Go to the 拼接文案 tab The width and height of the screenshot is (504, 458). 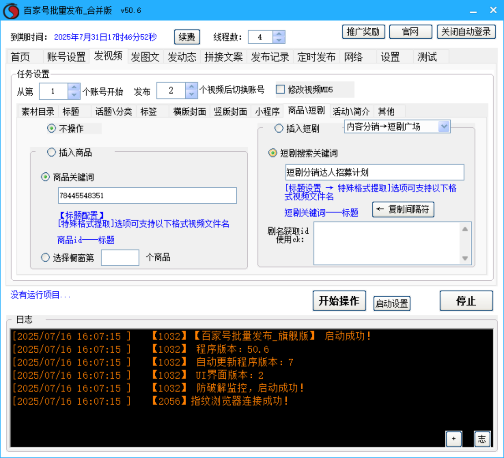(224, 57)
